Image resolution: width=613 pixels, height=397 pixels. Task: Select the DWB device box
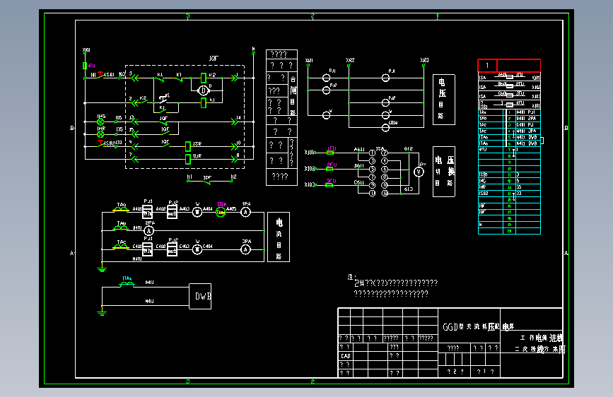click(x=200, y=296)
